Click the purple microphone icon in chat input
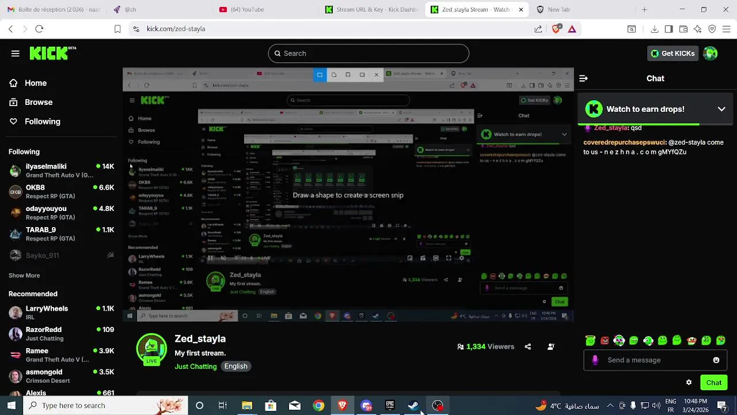Image resolution: width=737 pixels, height=415 pixels. (595, 360)
